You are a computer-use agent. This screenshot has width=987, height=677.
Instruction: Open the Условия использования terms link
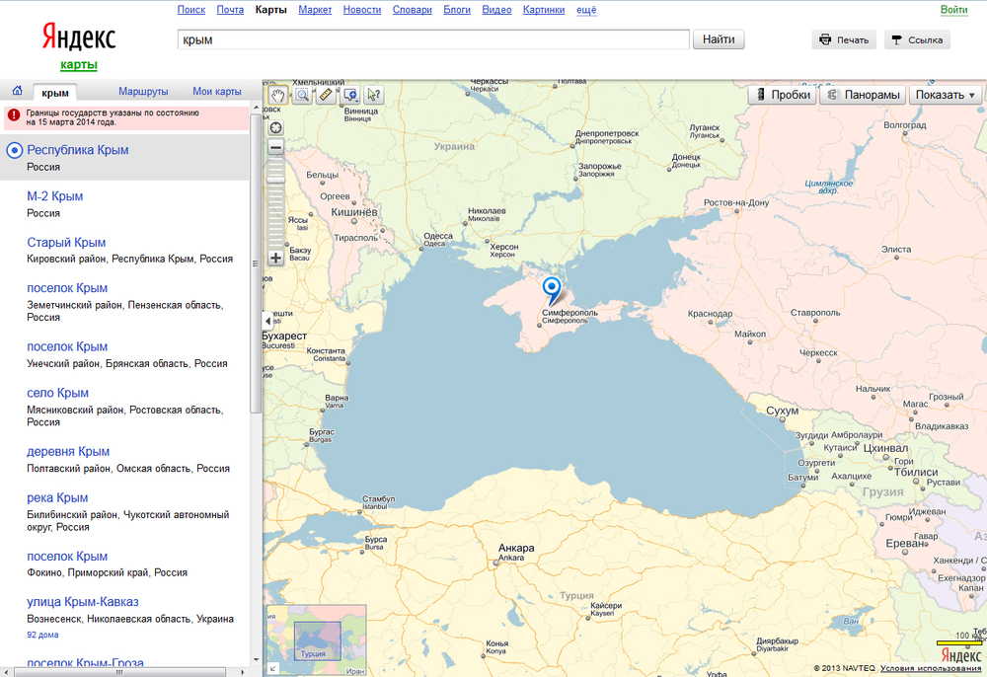point(931,668)
